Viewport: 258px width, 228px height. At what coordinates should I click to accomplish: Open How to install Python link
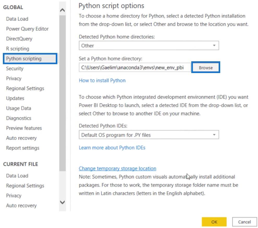(102, 80)
